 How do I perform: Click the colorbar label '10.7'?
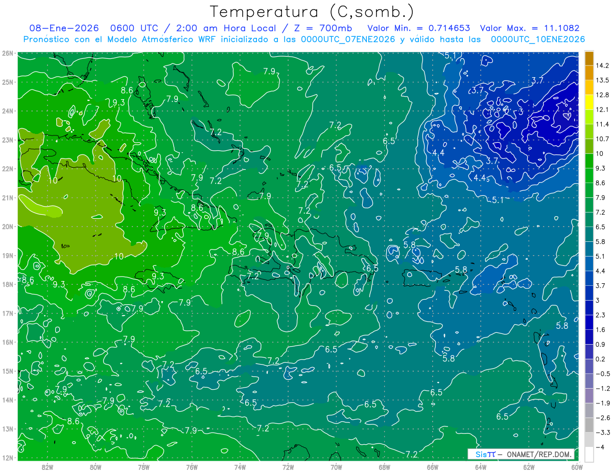pyautogui.click(x=602, y=139)
